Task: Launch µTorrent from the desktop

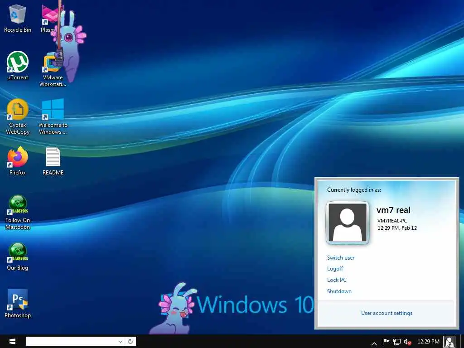Action: (18, 66)
